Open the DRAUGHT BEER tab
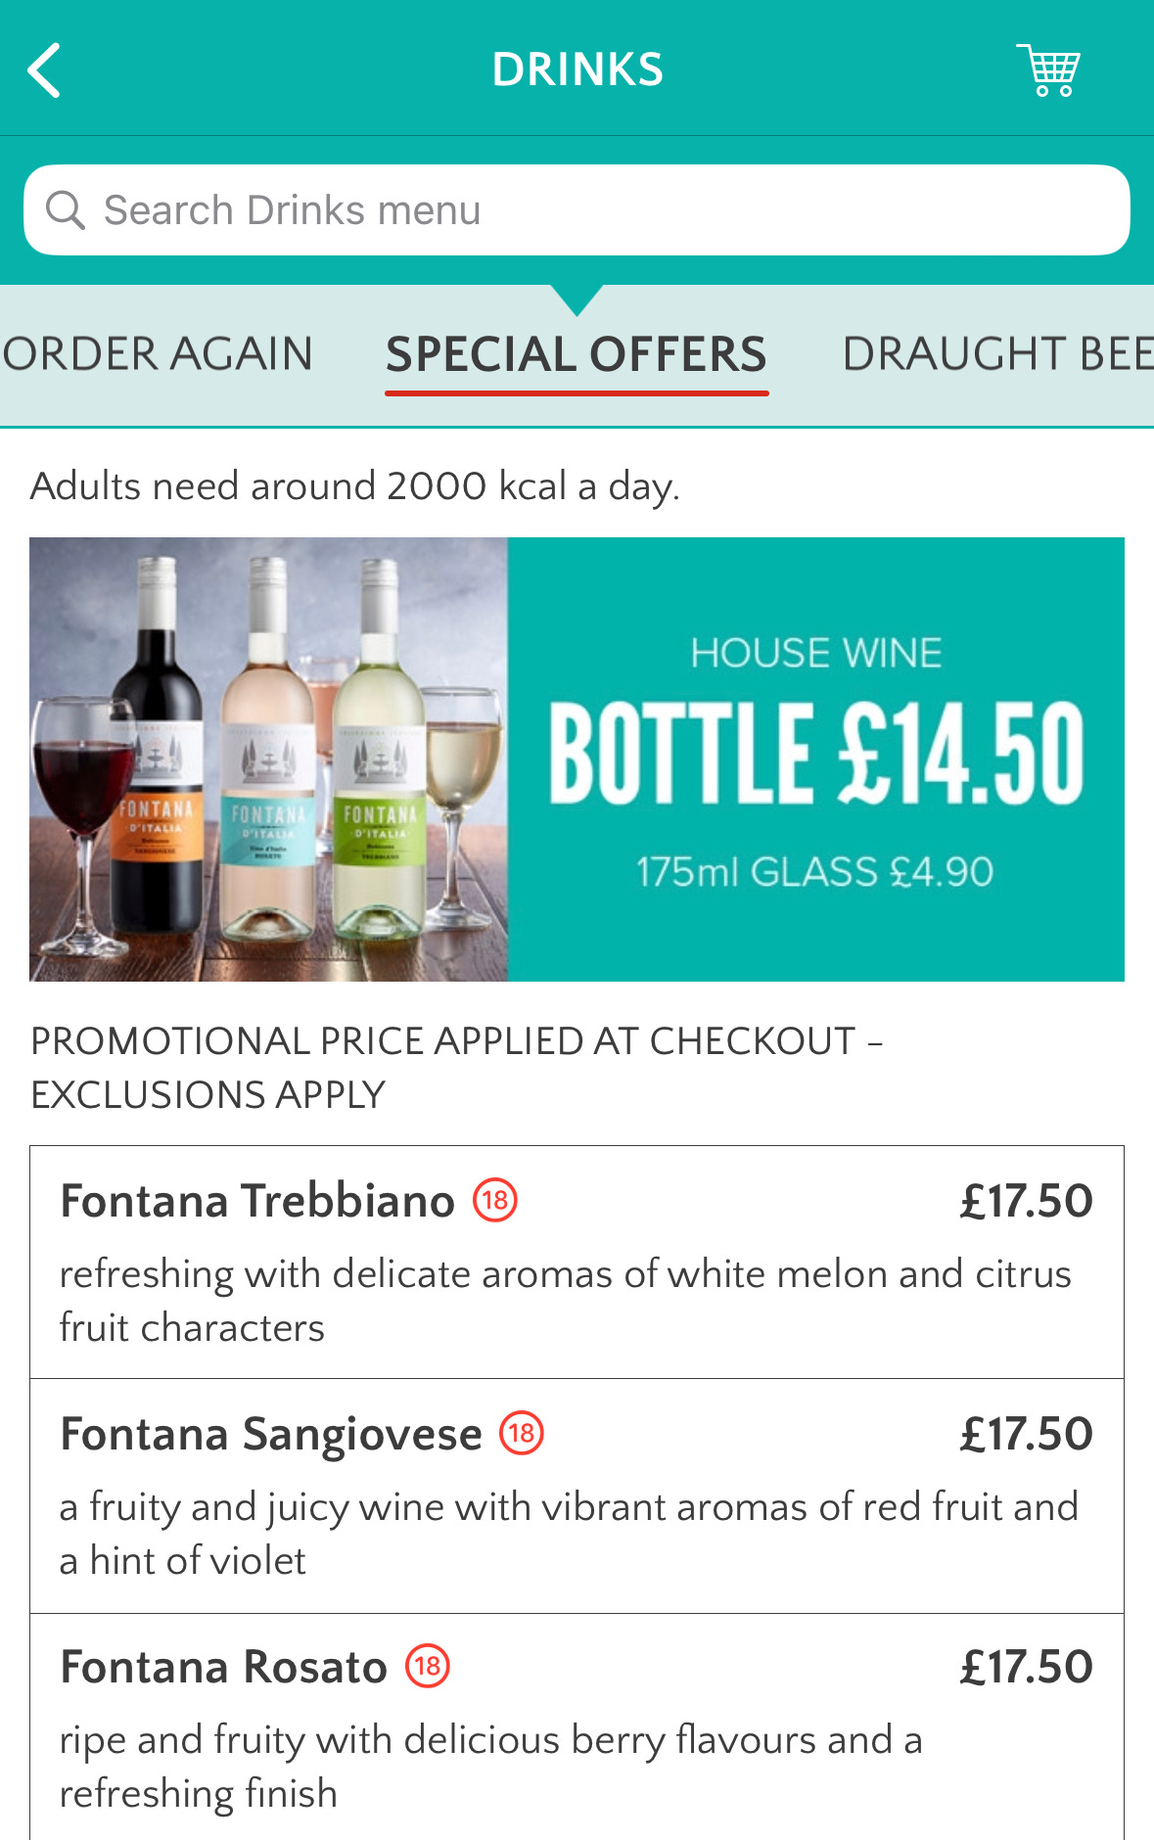The image size is (1154, 1840). pos(998,353)
